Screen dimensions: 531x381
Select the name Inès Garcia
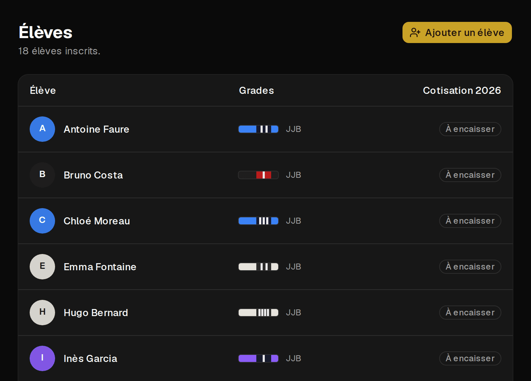point(90,358)
